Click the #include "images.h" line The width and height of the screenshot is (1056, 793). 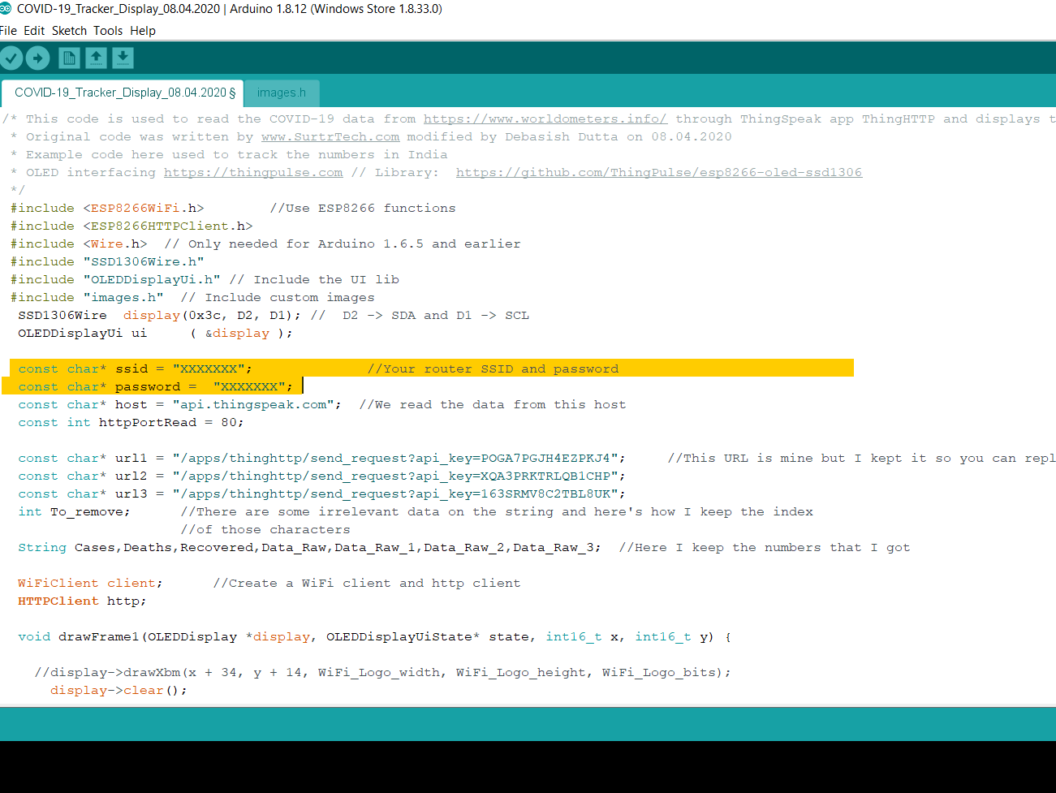tap(87, 297)
